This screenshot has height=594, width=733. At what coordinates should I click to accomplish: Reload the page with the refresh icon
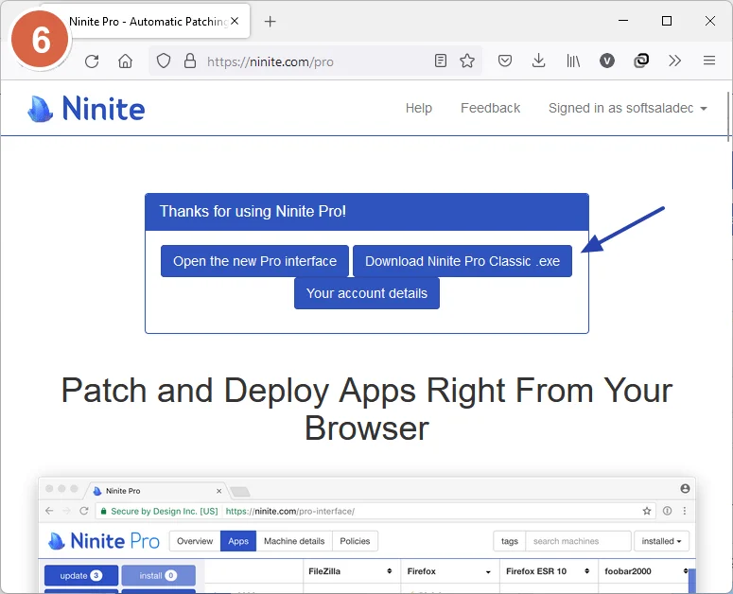pyautogui.click(x=92, y=61)
